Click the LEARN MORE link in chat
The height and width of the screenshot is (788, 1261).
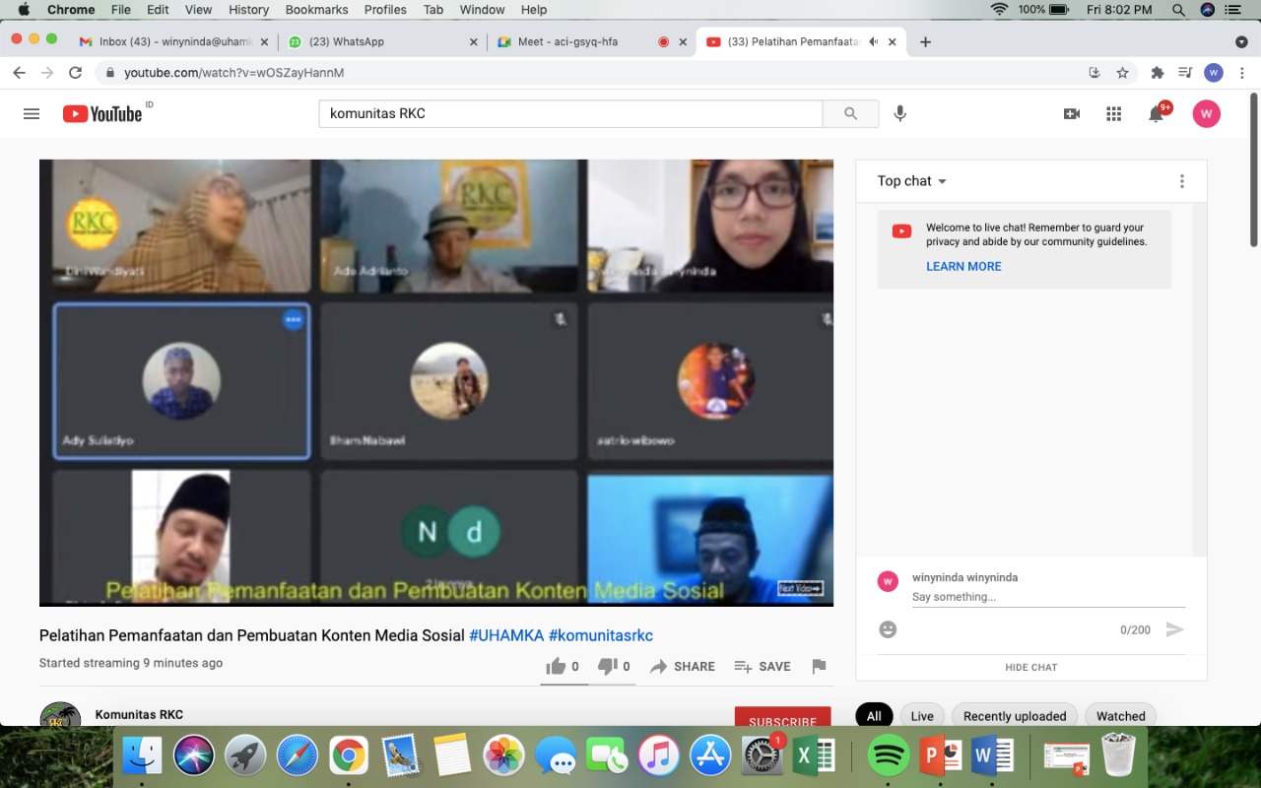(x=963, y=267)
